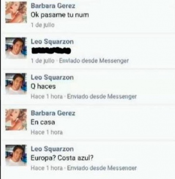The image size is (175, 179).
Task: Click Leo Squarzon name above 'Q haces'
Action: (52, 78)
